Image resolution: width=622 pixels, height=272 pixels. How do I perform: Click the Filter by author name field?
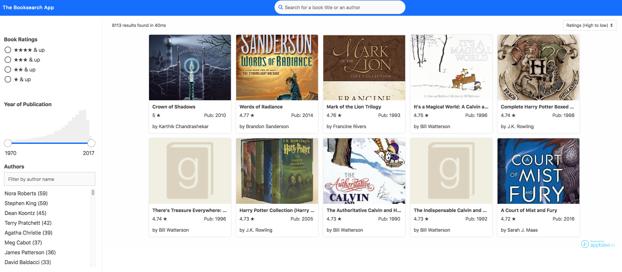49,179
